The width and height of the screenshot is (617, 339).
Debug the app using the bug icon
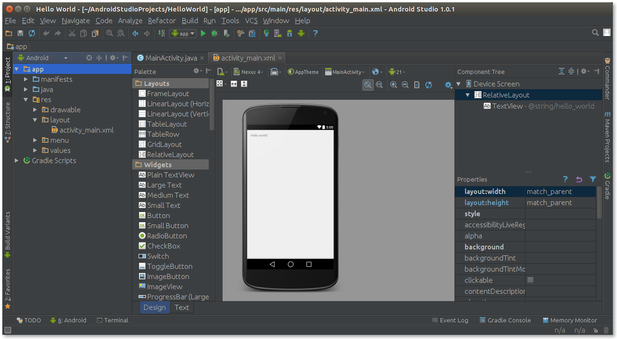click(214, 33)
